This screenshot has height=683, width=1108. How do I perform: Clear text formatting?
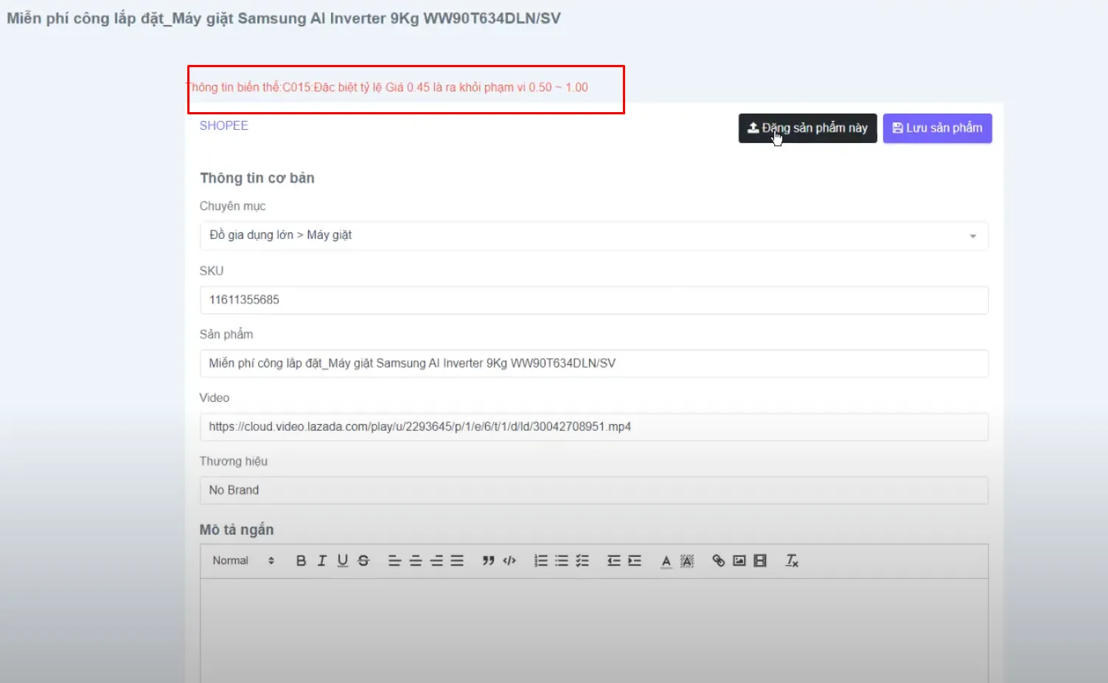pyautogui.click(x=792, y=561)
